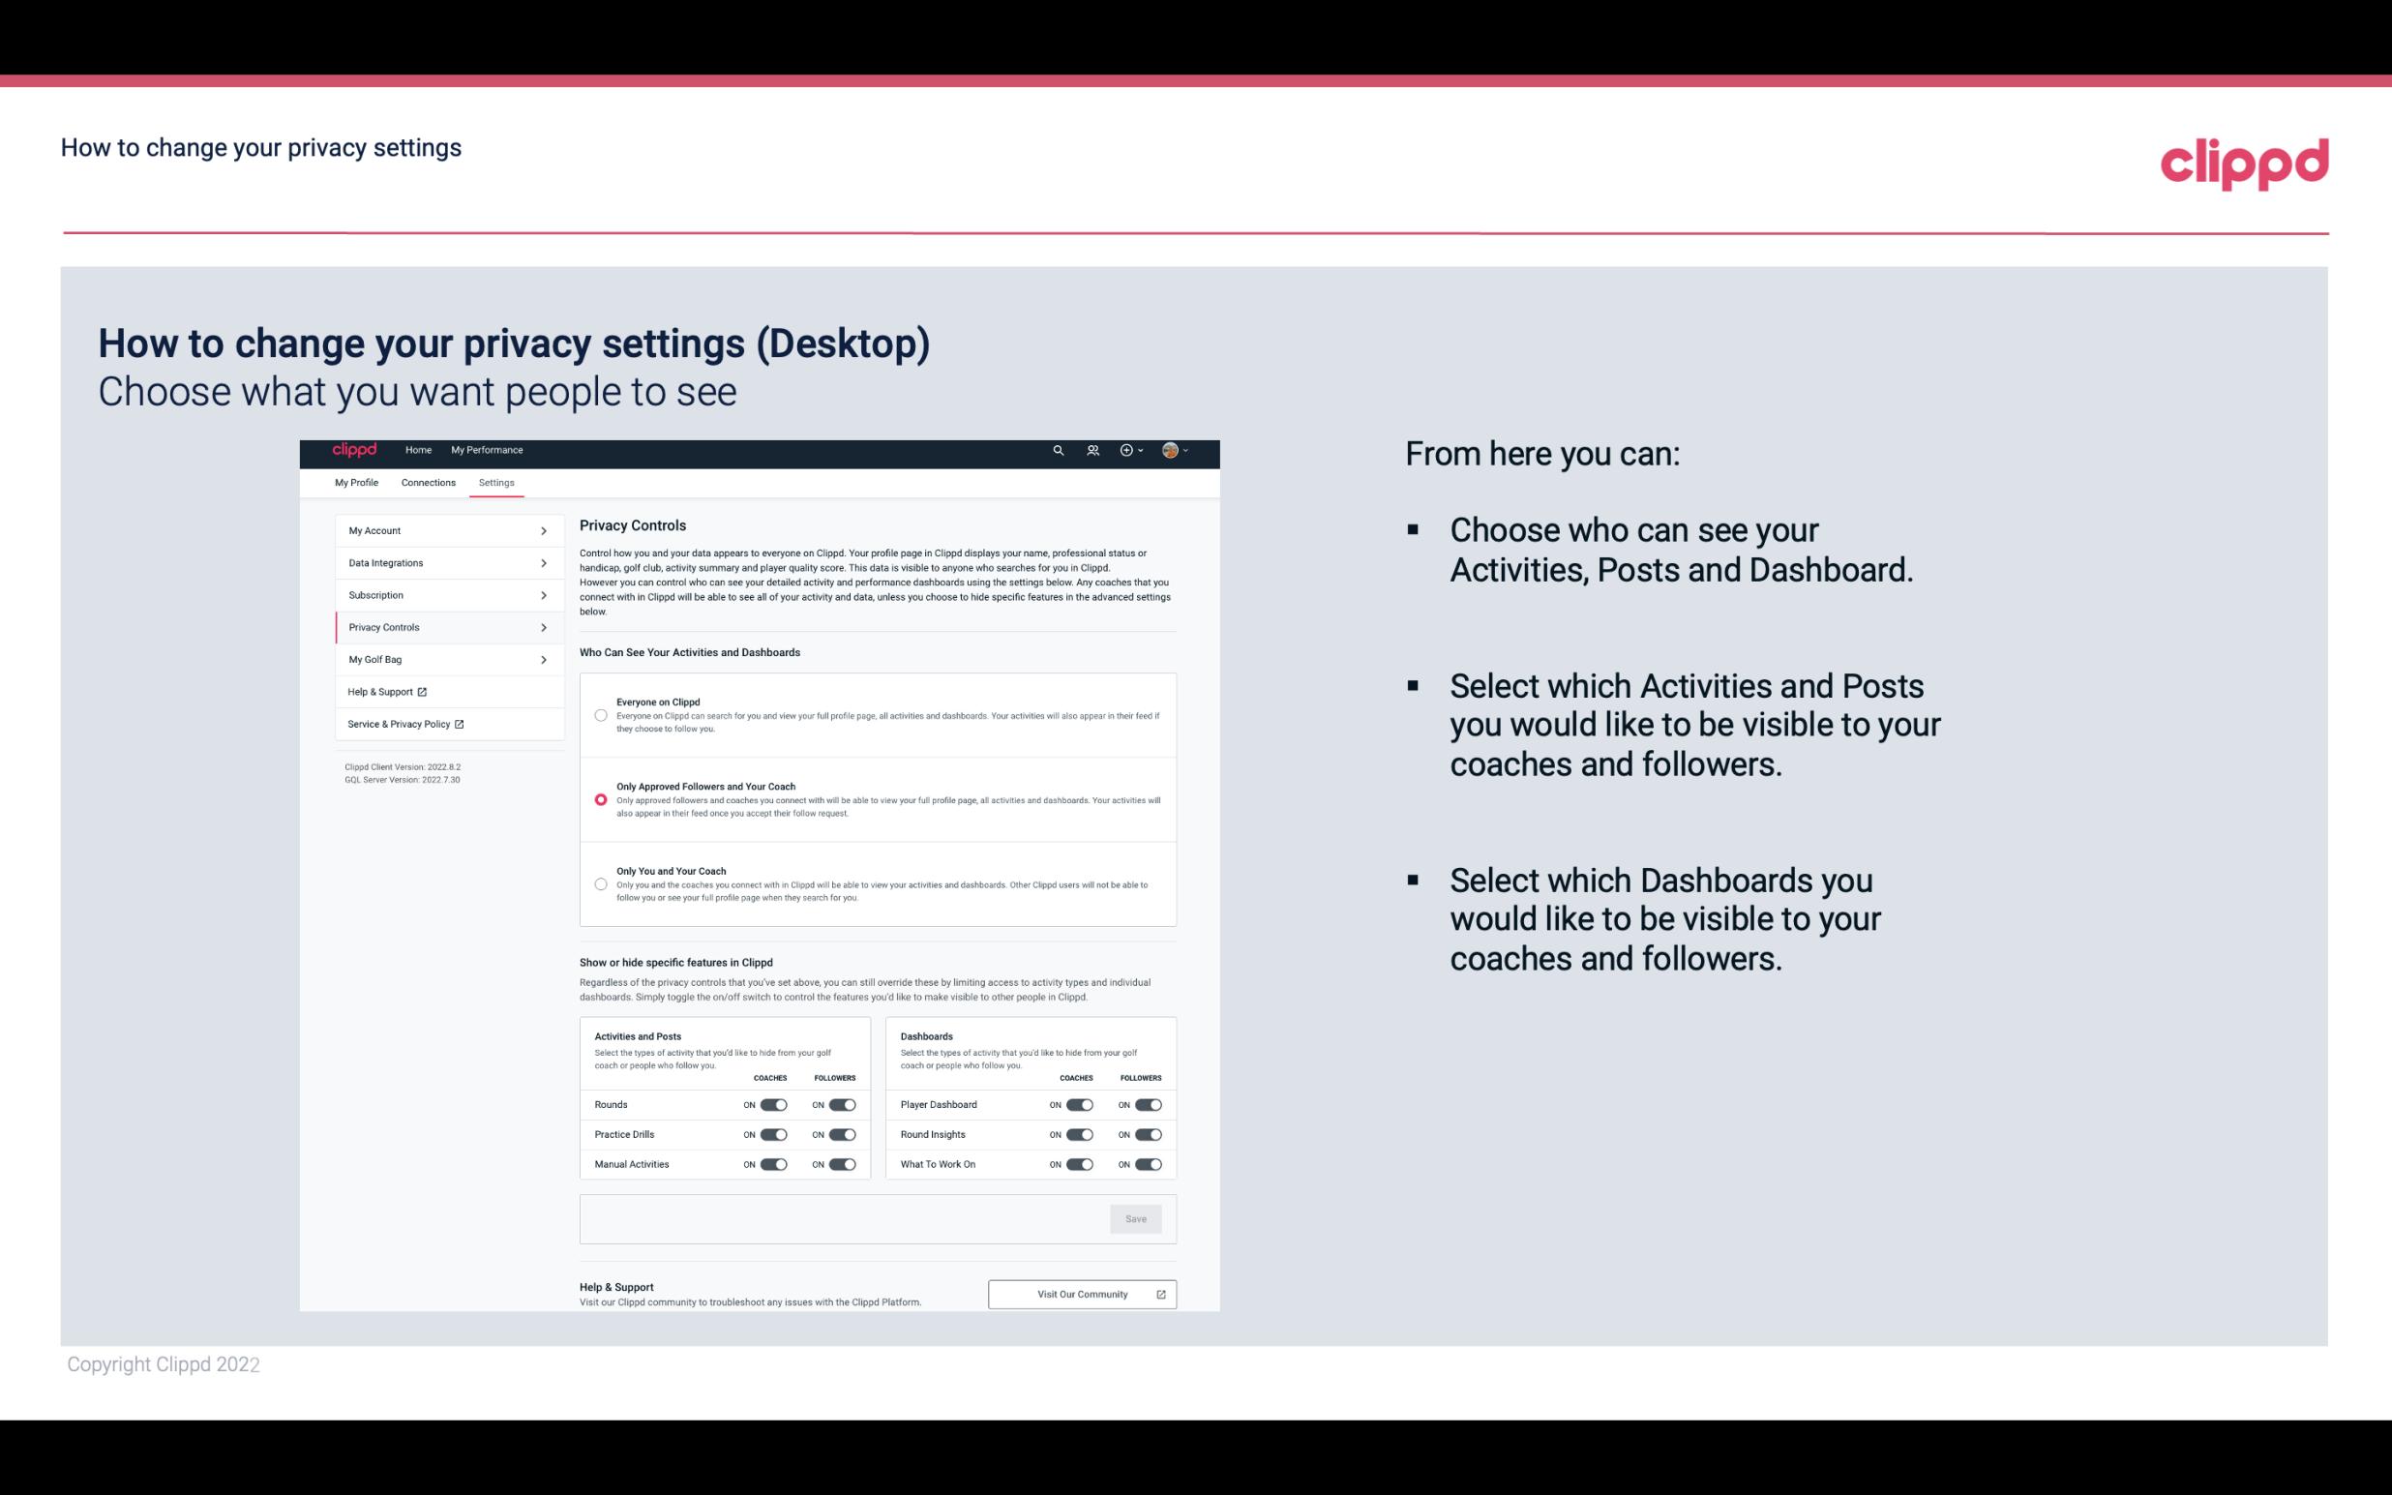Toggle Rounds visibility for Followers ON

(840, 1104)
